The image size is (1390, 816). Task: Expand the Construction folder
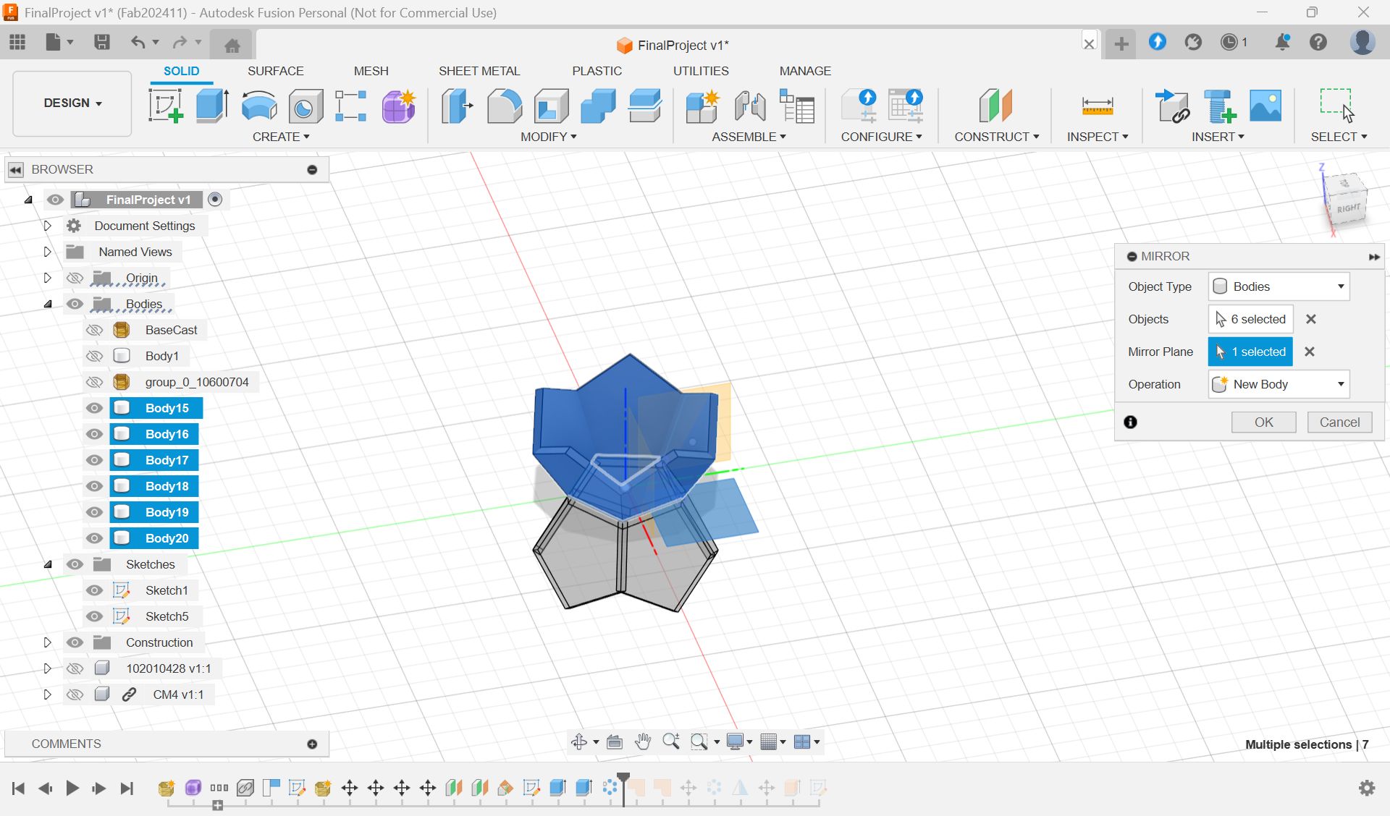(x=47, y=642)
